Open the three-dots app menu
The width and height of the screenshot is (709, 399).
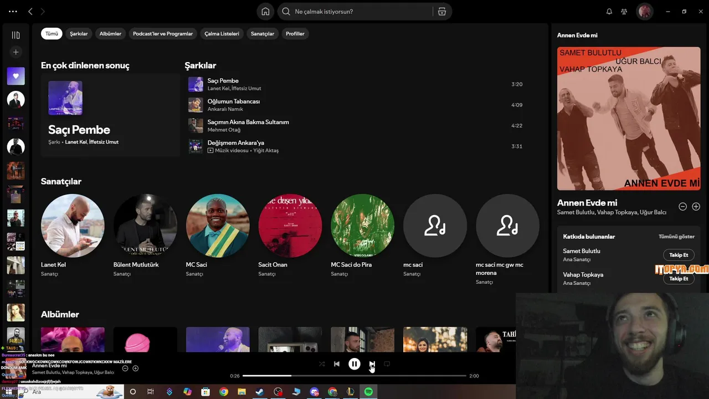pyautogui.click(x=13, y=11)
